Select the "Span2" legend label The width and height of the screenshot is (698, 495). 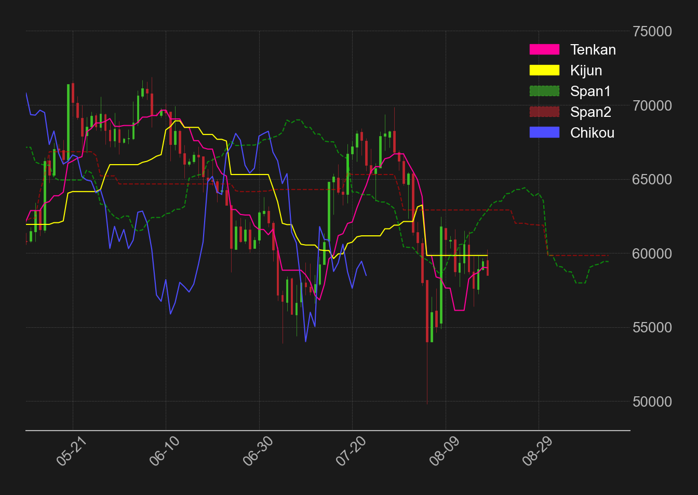[591, 112]
